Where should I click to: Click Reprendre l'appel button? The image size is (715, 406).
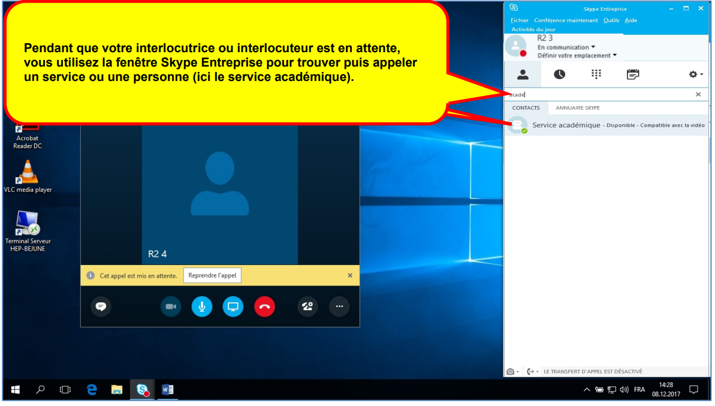pos(212,275)
